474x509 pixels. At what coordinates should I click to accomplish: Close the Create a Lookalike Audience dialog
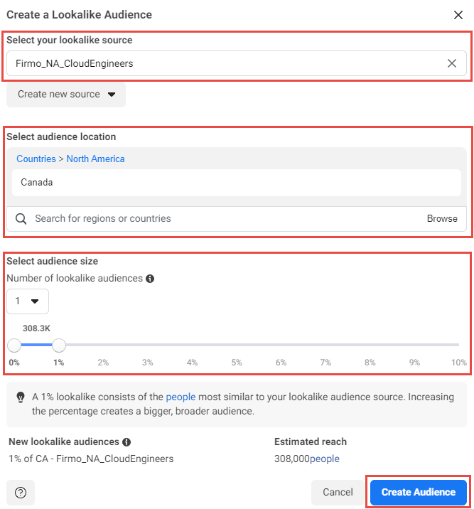tap(458, 15)
